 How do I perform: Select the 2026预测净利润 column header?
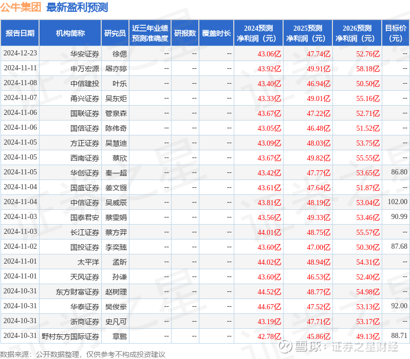357,33
